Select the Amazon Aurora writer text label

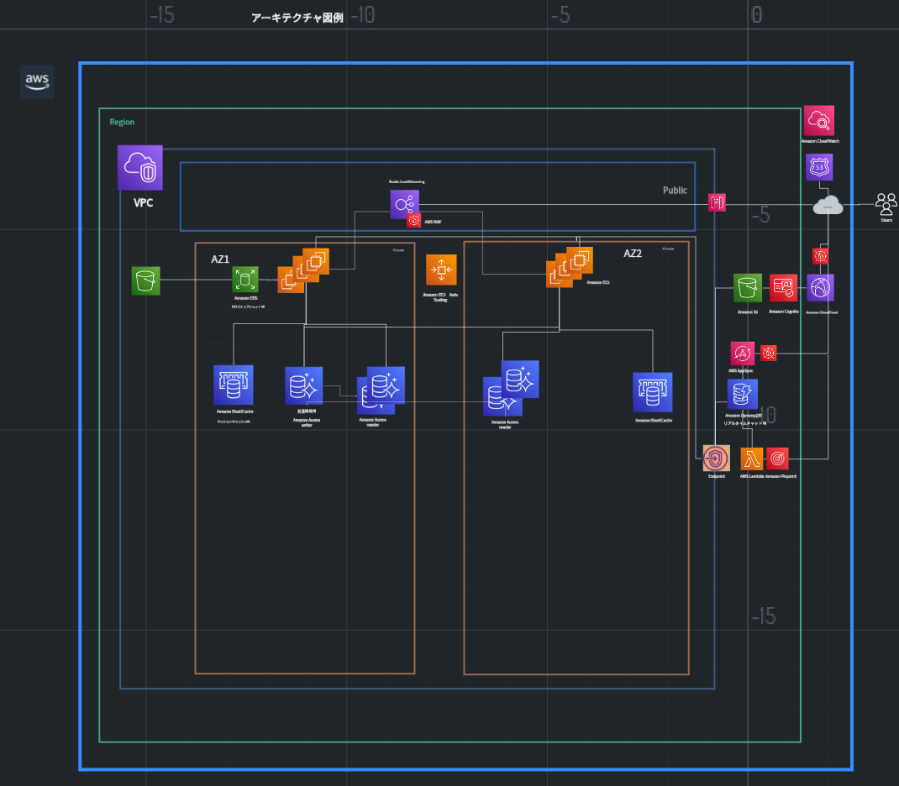307,422
